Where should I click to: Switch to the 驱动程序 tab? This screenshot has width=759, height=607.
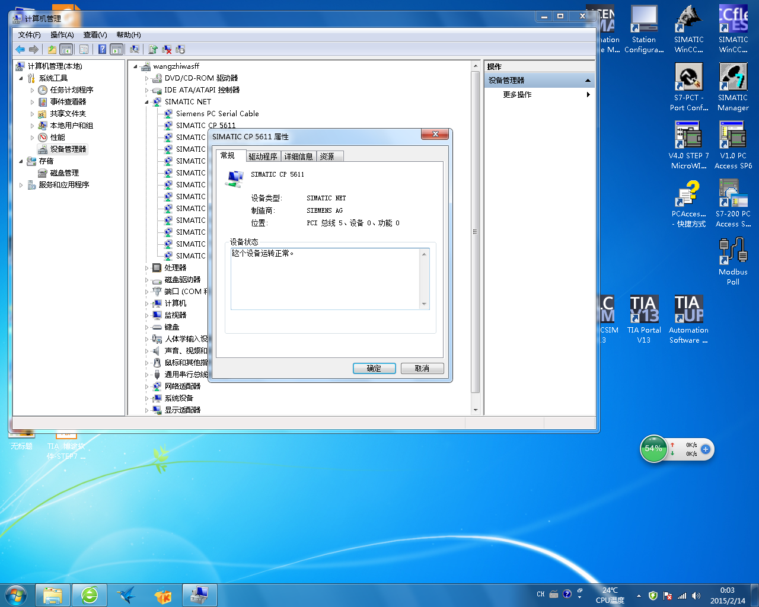[263, 156]
